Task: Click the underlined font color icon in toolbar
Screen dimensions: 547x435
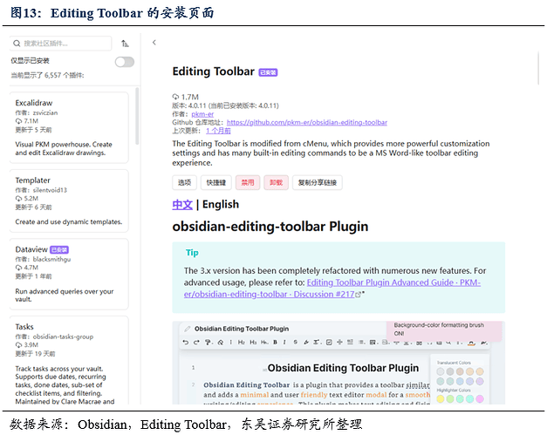Action: pyautogui.click(x=471, y=343)
